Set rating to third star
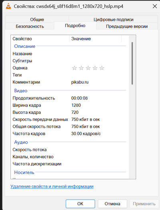The width and height of the screenshot is (160, 210). pyautogui.click(x=88, y=68)
